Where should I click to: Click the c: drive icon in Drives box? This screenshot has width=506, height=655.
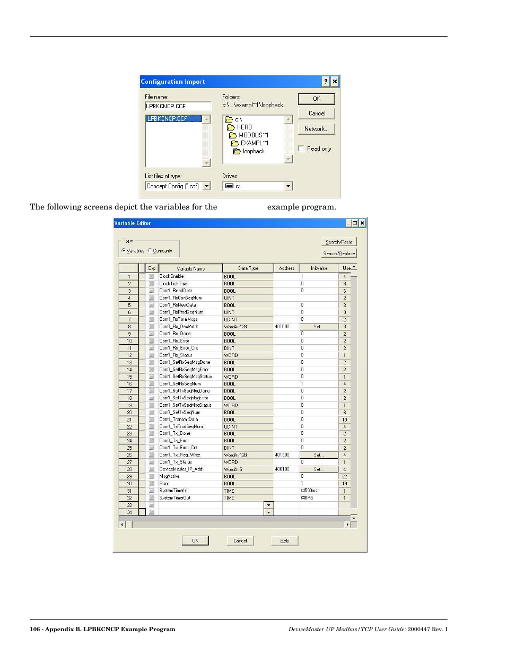229,186
